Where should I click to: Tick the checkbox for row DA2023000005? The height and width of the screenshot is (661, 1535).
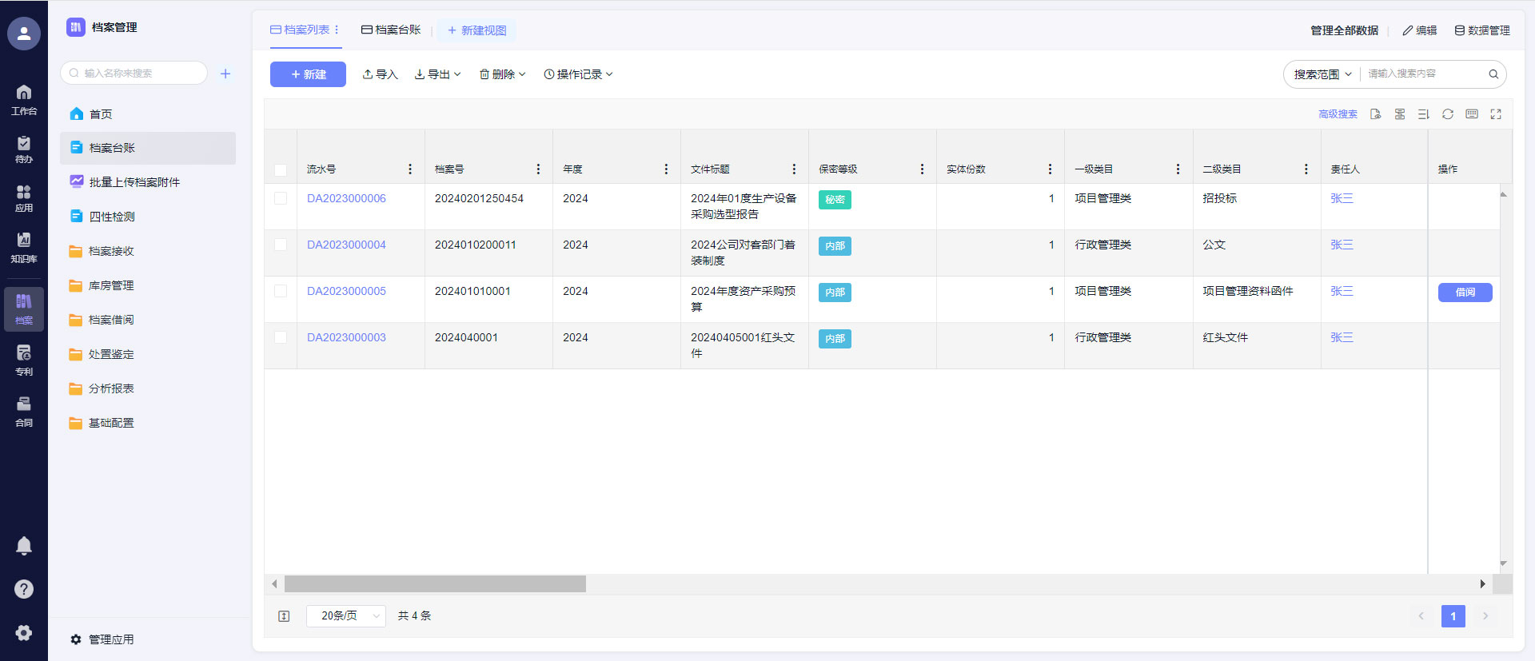[x=281, y=291]
